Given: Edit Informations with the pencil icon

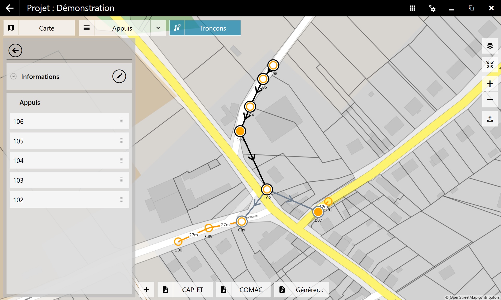Looking at the screenshot, I should (119, 76).
